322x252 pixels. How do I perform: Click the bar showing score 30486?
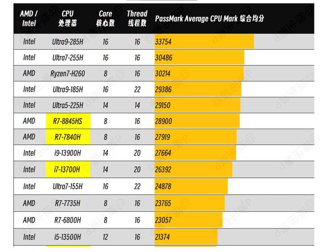click(199, 58)
